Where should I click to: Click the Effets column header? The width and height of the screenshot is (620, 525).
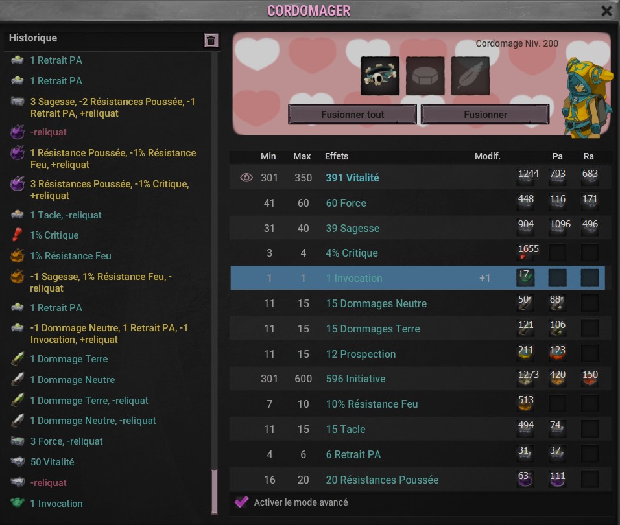[337, 156]
